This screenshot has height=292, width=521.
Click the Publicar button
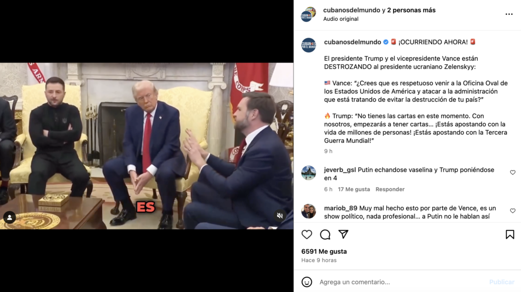click(501, 282)
